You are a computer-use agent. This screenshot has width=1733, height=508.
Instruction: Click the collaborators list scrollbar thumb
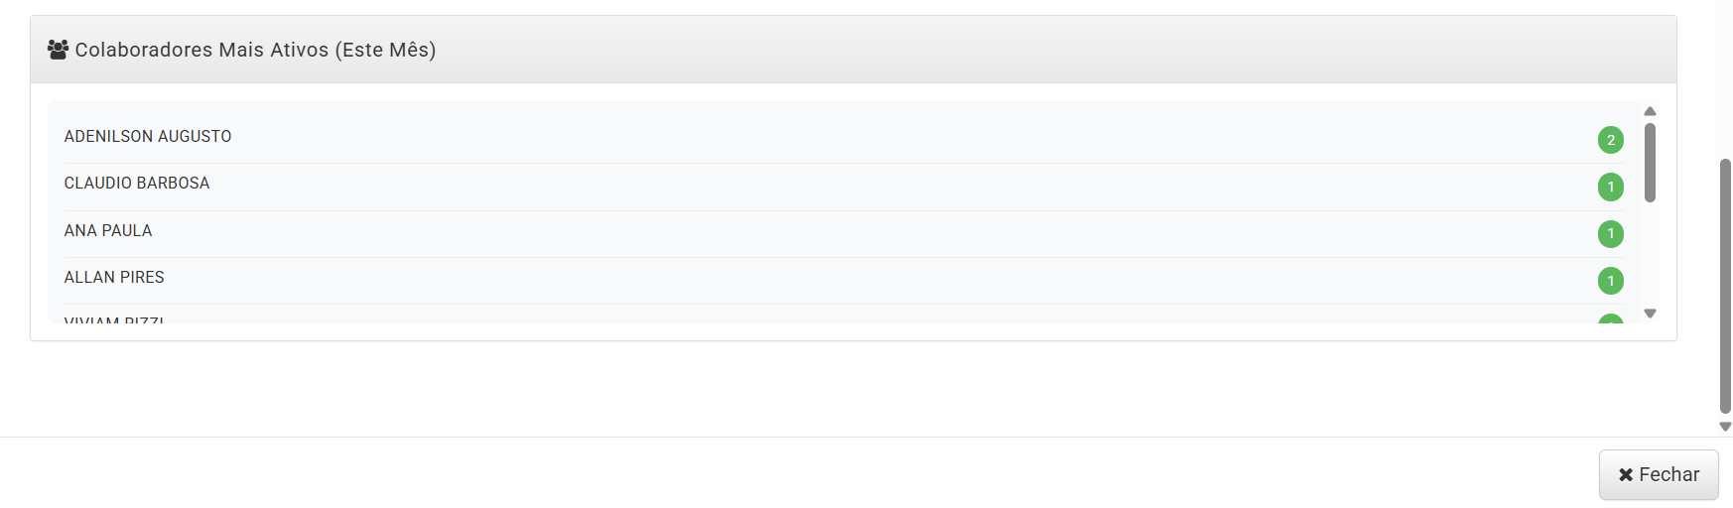point(1650,163)
